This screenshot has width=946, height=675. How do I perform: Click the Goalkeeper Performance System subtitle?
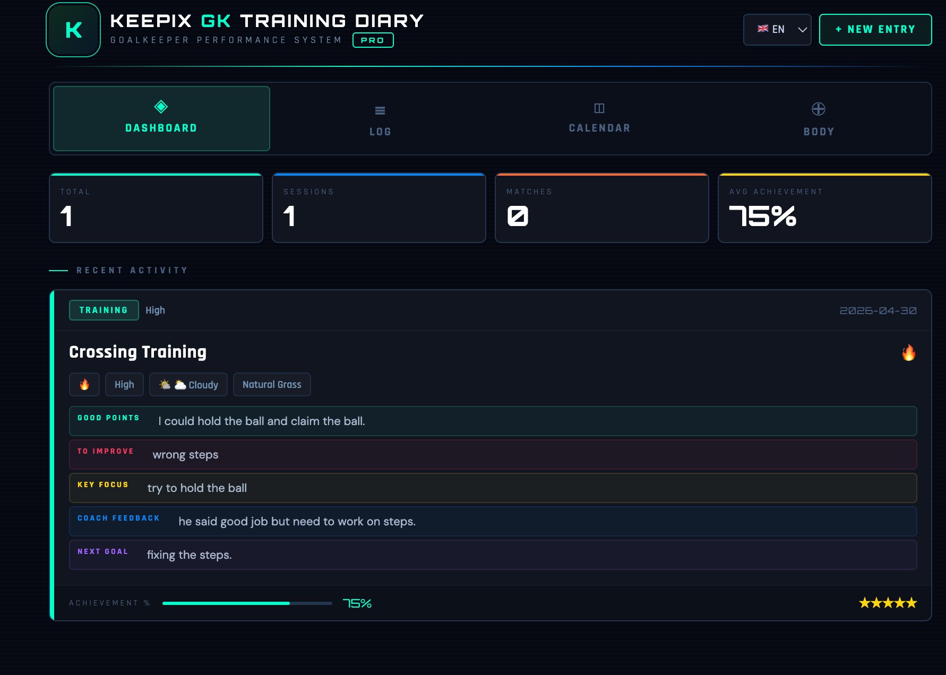[226, 40]
